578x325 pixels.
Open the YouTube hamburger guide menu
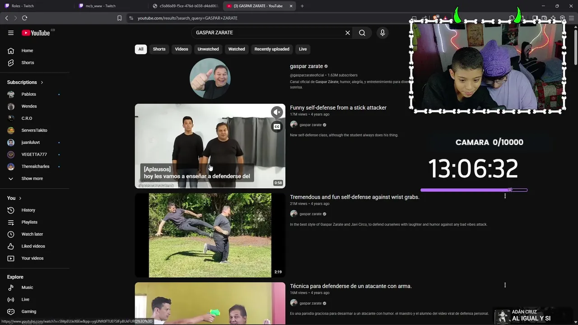coord(11,32)
